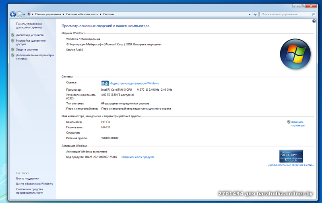Refresh the page with refresh button
Viewport: 322px width, 203px height.
[x=255, y=14]
